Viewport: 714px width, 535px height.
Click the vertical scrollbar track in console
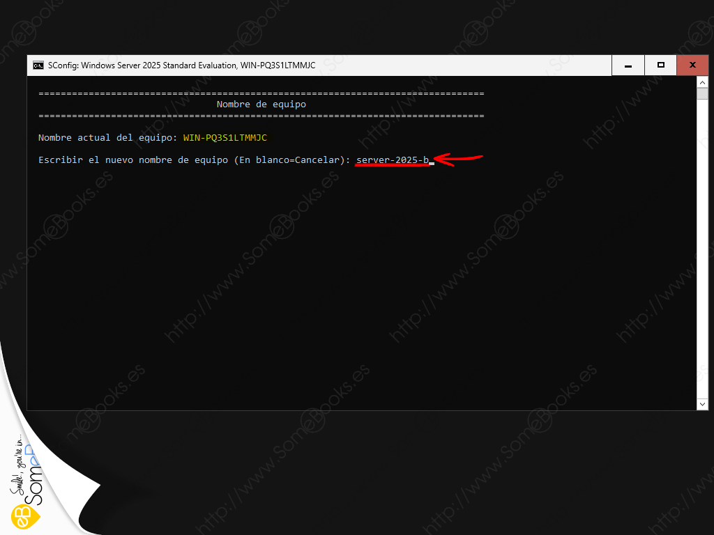point(703,244)
